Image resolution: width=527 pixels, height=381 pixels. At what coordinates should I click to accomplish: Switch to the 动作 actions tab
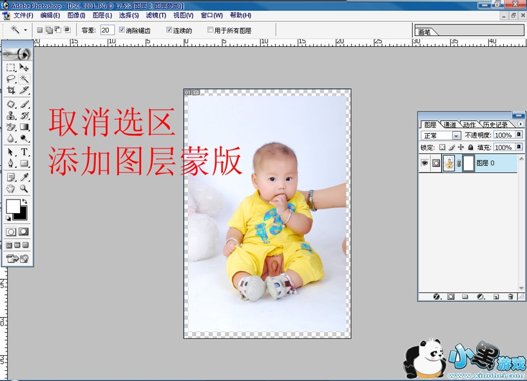pos(469,125)
